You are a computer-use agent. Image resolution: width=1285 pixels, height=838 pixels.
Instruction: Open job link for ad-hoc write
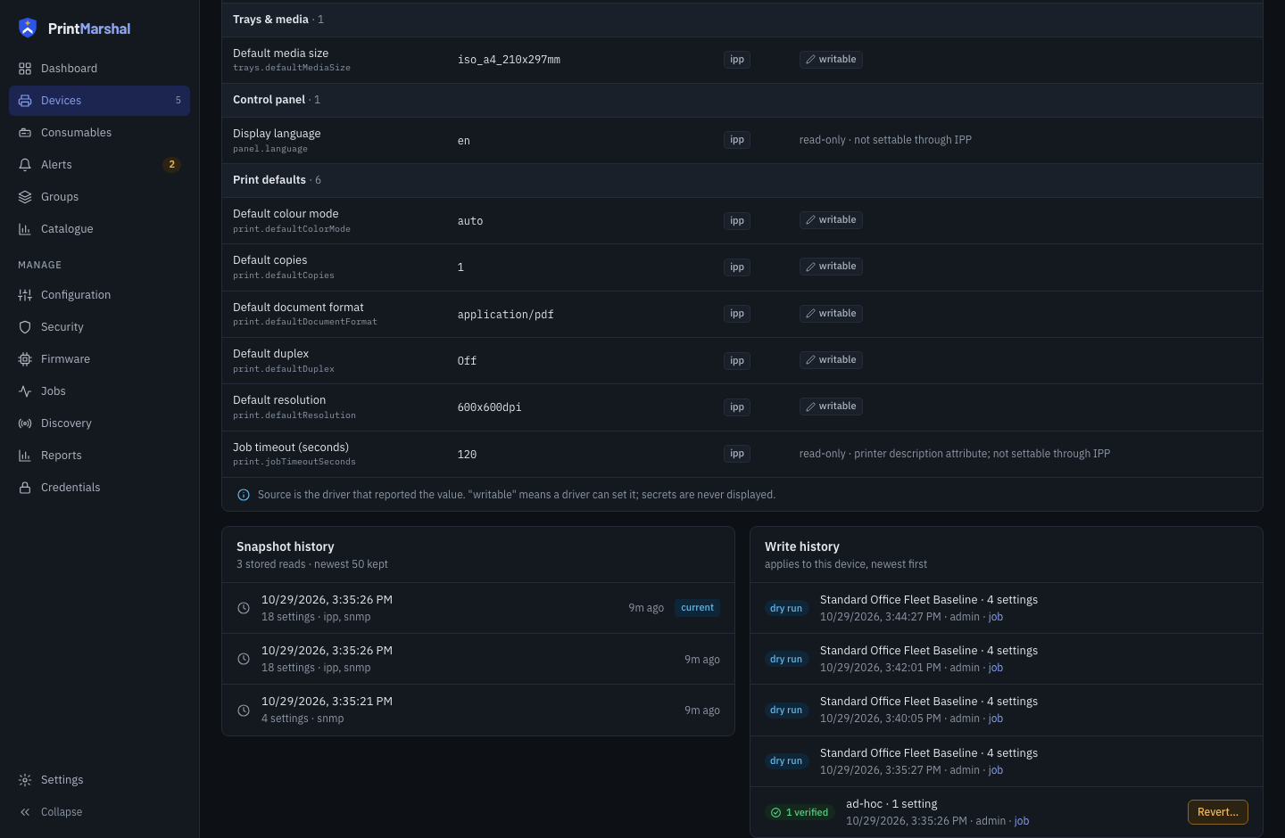point(1022,821)
